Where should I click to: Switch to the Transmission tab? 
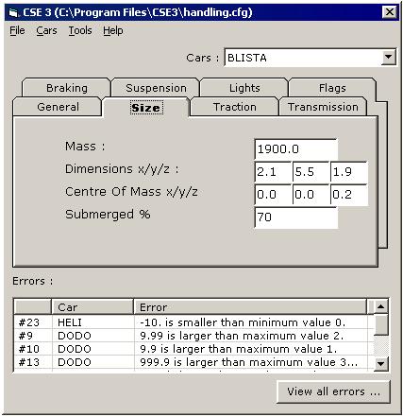pos(323,107)
